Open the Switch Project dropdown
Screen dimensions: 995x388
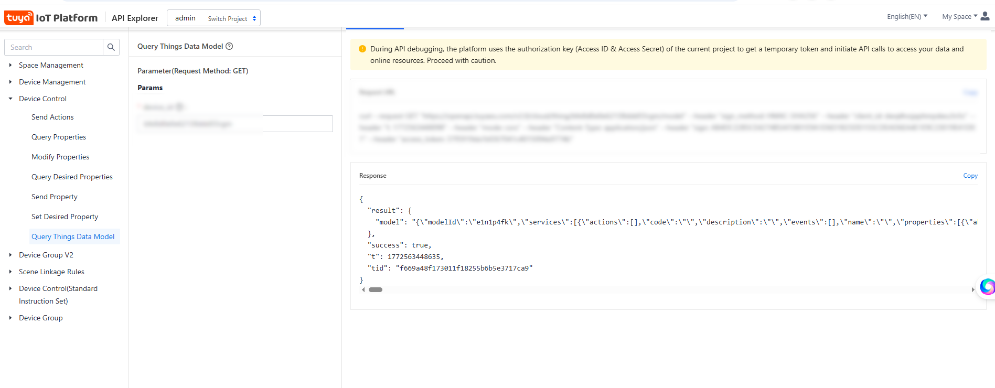(x=232, y=18)
